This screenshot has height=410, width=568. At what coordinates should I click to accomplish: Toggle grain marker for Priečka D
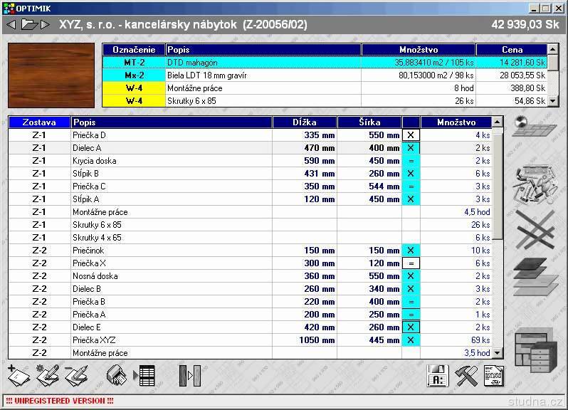click(x=411, y=135)
